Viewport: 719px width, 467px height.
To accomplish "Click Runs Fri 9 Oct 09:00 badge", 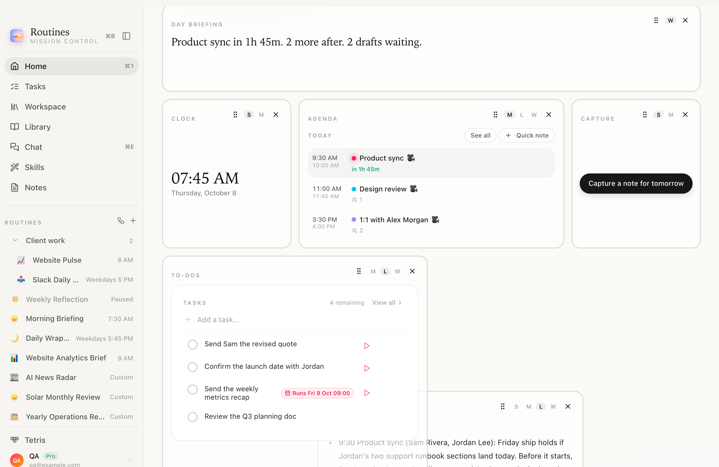I will click(x=317, y=393).
